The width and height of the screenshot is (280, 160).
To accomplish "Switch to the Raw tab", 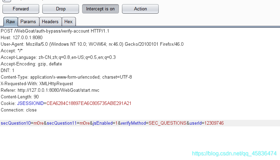I will click(10, 22).
